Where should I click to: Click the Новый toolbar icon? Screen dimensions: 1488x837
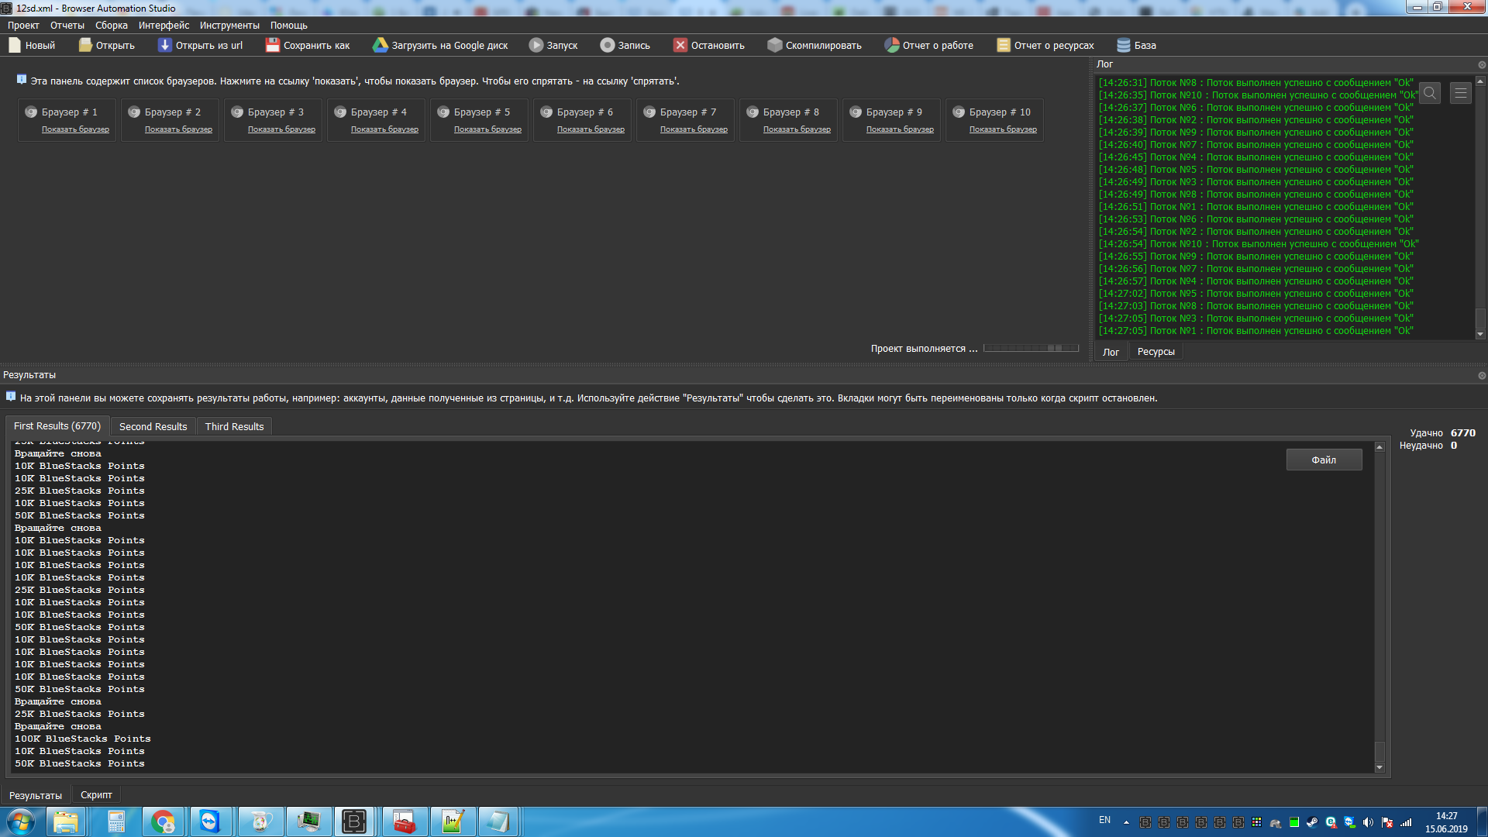coord(15,45)
